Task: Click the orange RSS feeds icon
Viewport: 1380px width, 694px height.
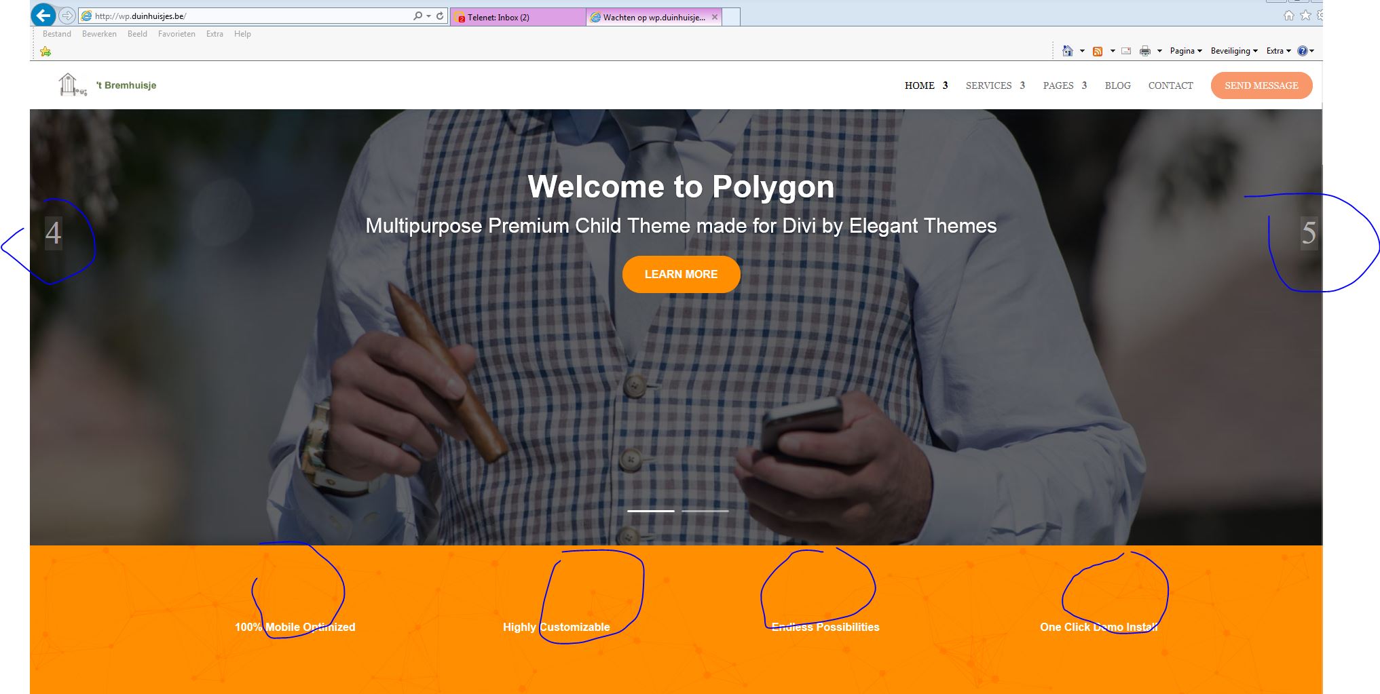Action: (x=1098, y=51)
